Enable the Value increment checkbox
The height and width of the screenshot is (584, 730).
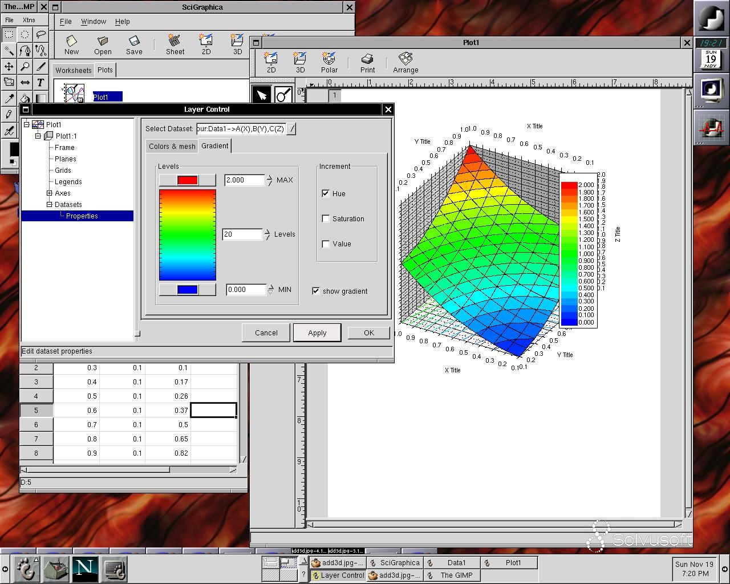click(326, 244)
